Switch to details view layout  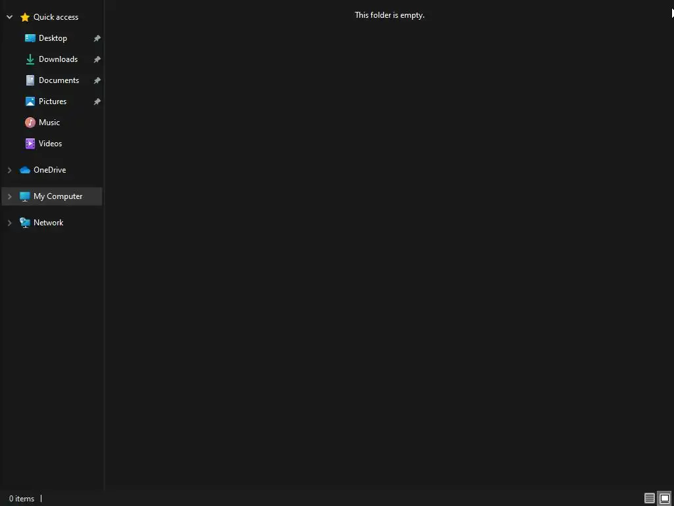(x=650, y=498)
